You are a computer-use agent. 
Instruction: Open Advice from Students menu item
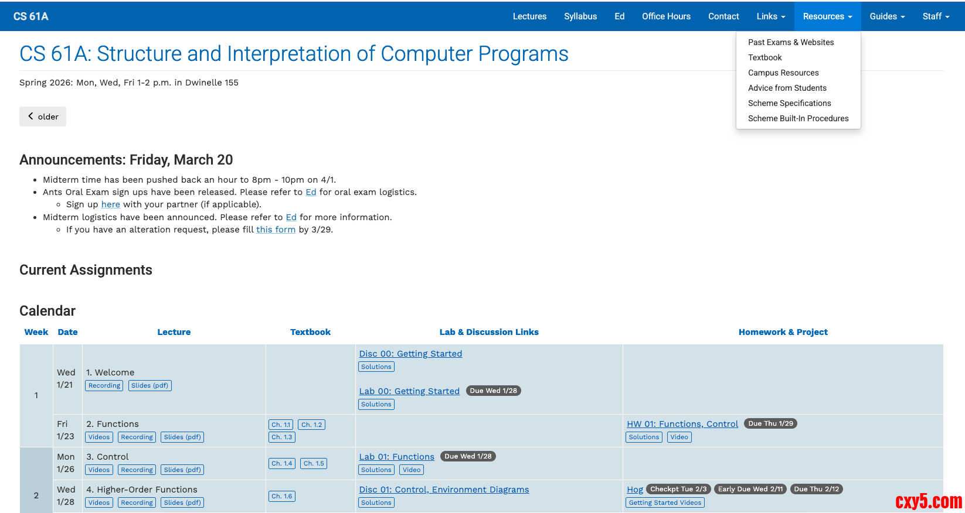787,88
